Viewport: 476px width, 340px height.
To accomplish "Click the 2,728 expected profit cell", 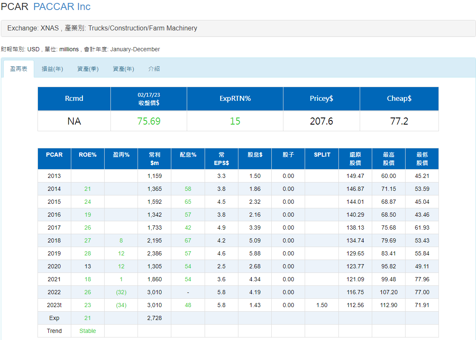I will tap(155, 318).
